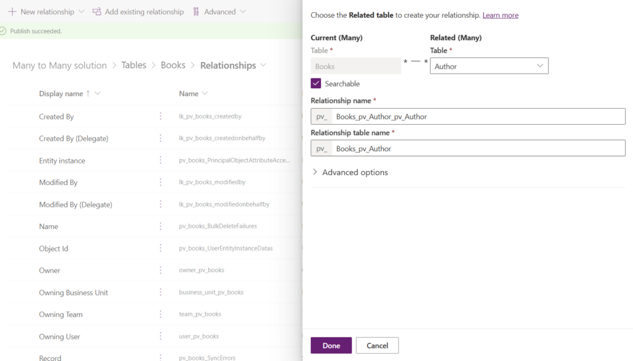The image size is (633, 361).
Task: Open more options for the Record row
Action: pyautogui.click(x=160, y=357)
